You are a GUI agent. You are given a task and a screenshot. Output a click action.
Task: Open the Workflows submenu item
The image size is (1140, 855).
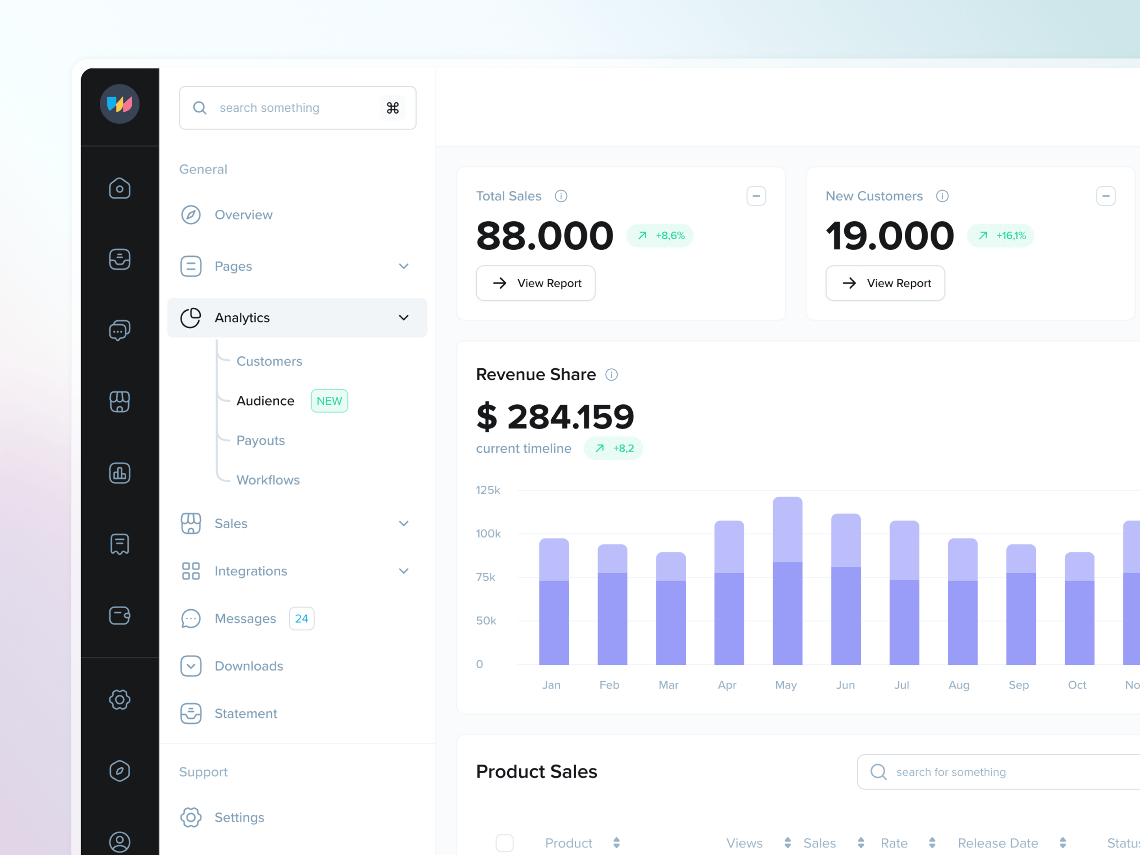268,480
